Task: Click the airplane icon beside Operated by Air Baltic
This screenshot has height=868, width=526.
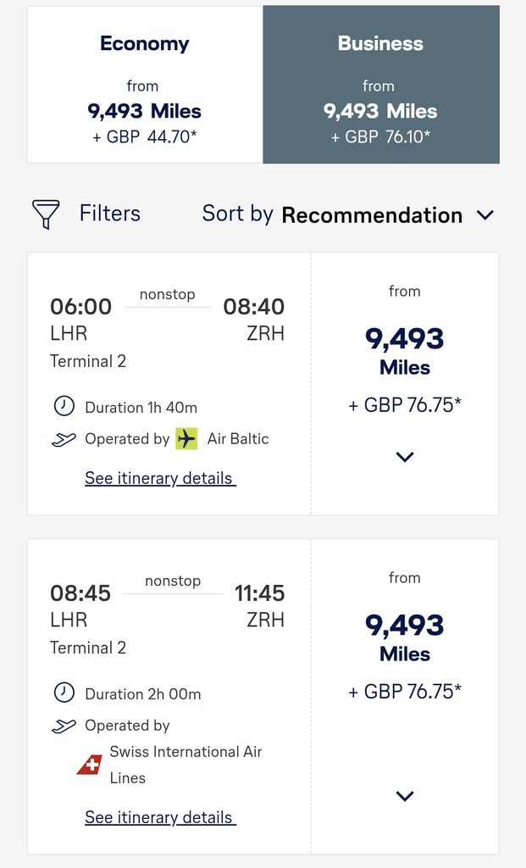Action: pyautogui.click(x=64, y=440)
